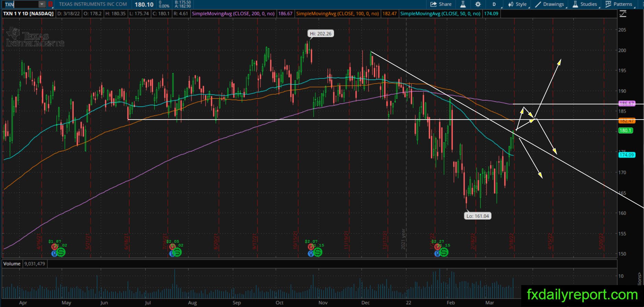Click the red conference call icon under $2.27
This screenshot has height=307, width=644.
(x=437, y=247)
